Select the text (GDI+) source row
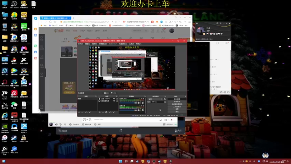The image size is (291, 164). pyautogui.click(x=108, y=98)
